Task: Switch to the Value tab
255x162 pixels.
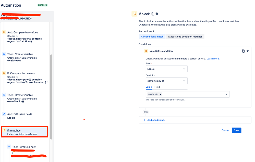Action: [149, 87]
